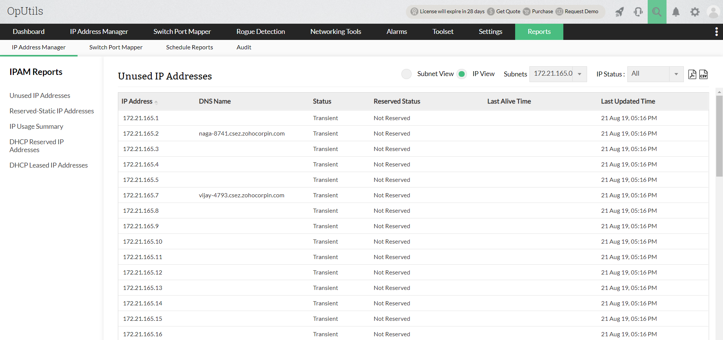Sort by the DNS Name column header
The height and width of the screenshot is (340, 723).
click(x=215, y=101)
